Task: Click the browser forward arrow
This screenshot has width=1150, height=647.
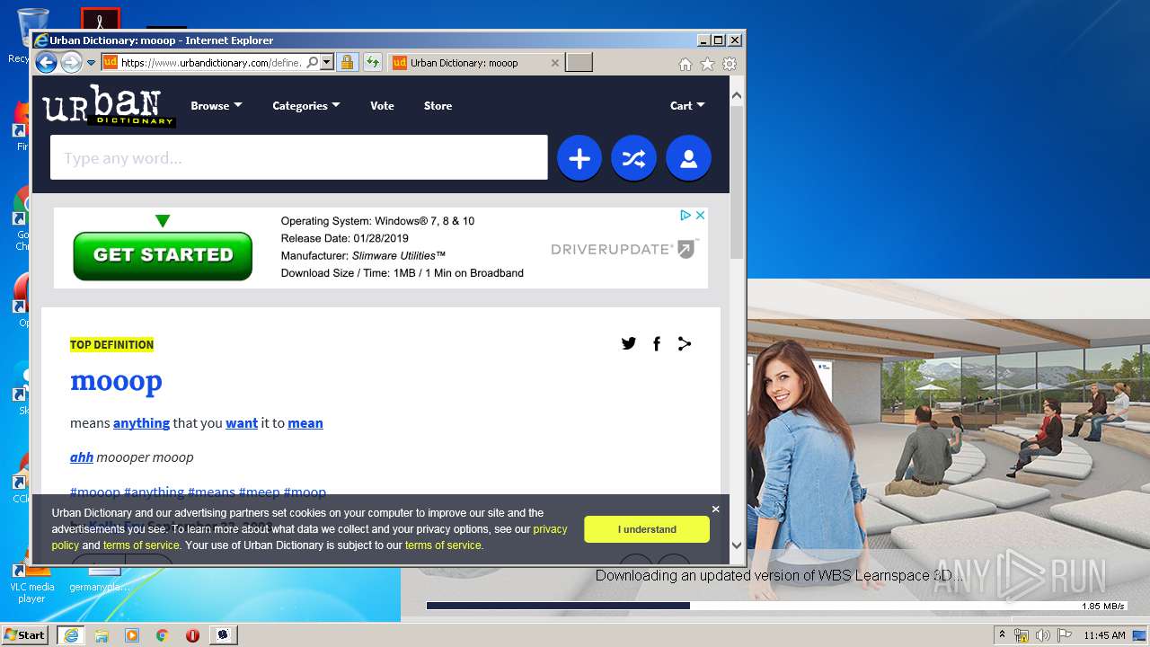Action: pyautogui.click(x=70, y=63)
